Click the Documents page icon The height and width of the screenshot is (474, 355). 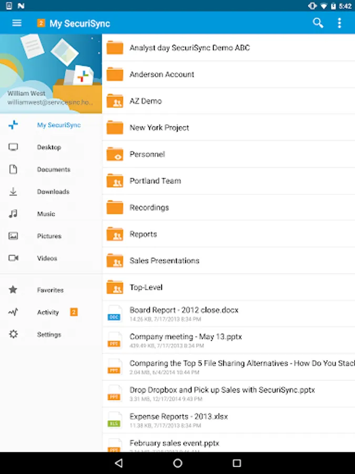click(13, 169)
